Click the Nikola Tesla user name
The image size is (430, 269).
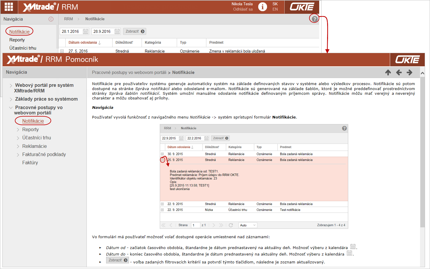[242, 4]
